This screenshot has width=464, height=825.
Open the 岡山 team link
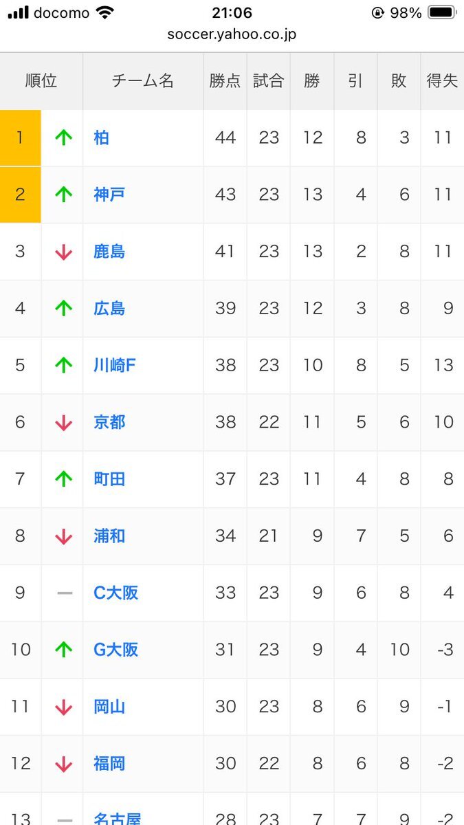(109, 707)
